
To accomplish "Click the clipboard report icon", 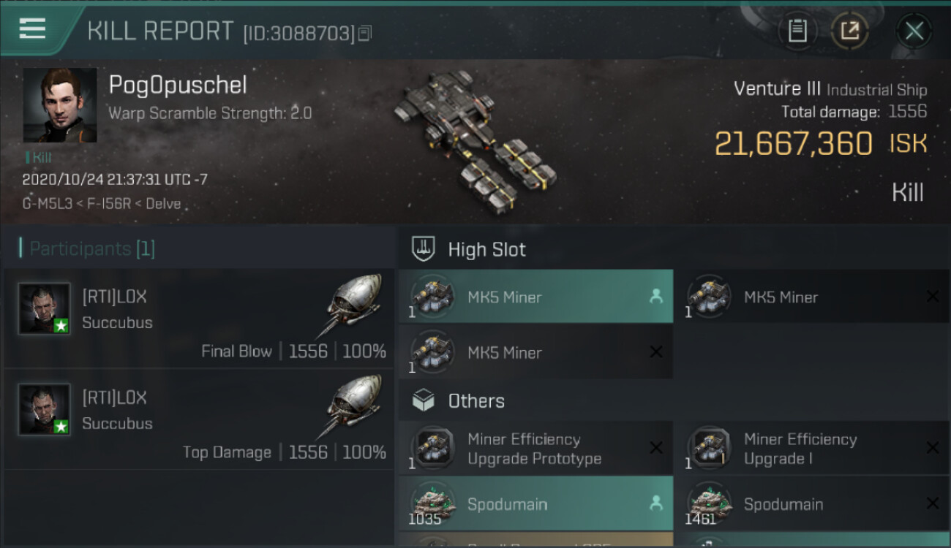I will (797, 31).
